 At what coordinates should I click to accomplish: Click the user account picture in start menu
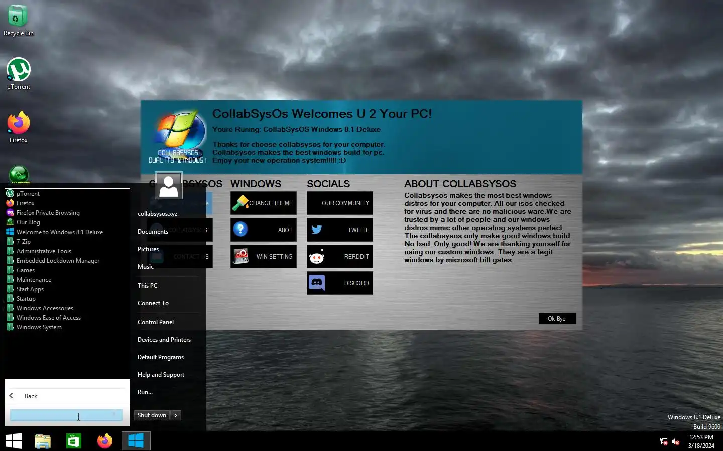[169, 186]
